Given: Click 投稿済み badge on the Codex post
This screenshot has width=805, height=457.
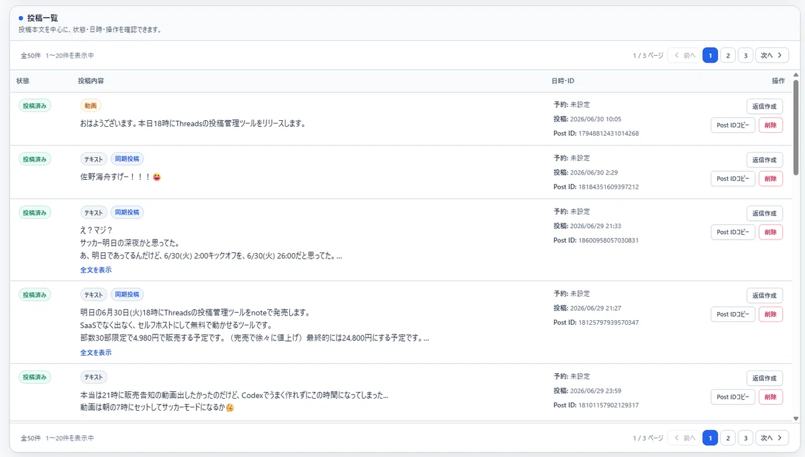Looking at the screenshot, I should click(35, 377).
